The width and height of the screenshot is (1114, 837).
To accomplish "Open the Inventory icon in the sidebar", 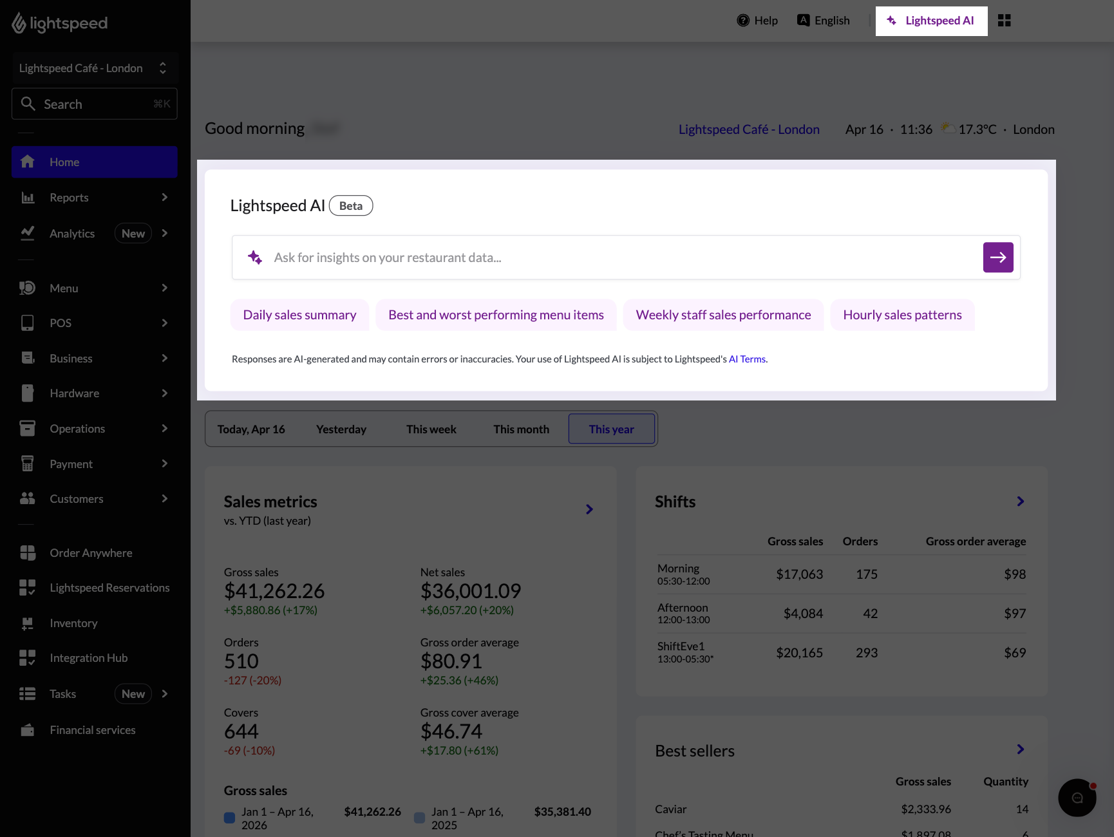I will 28,623.
